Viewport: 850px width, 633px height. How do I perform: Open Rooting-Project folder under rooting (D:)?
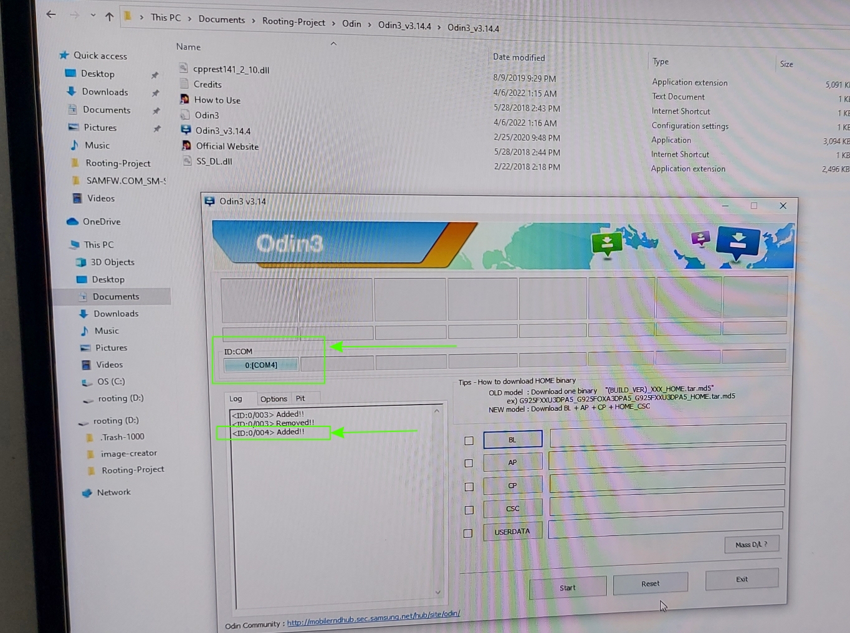[x=133, y=469]
